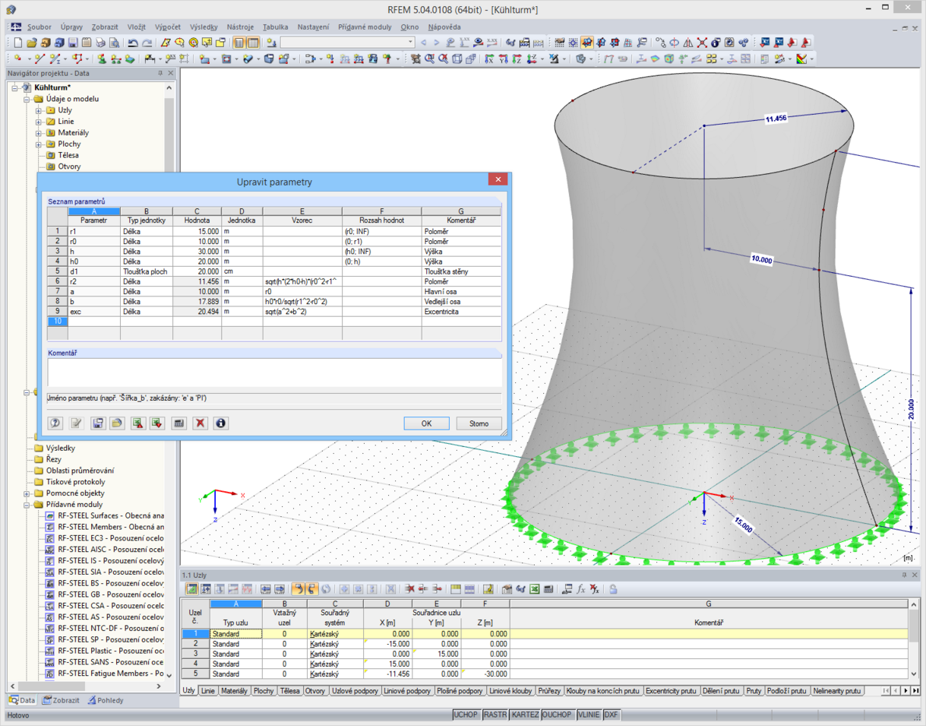Select the printer icon in the main toolbar
This screenshot has height=726, width=926.
[102, 43]
